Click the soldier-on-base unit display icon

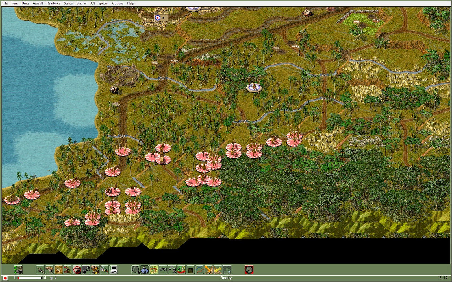click(x=145, y=270)
